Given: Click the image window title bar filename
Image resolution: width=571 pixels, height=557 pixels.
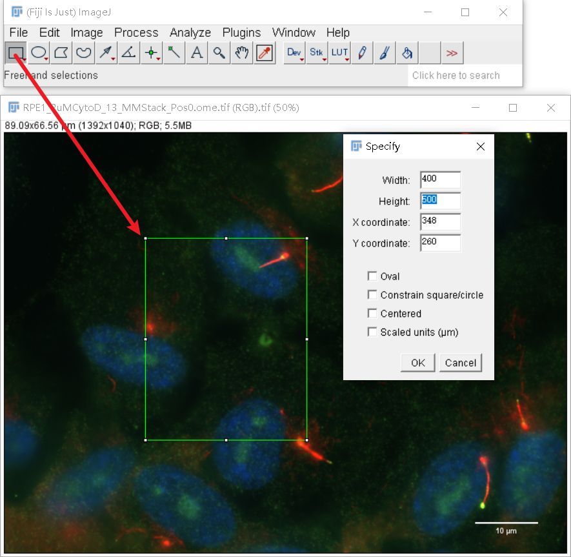Looking at the screenshot, I should click(x=161, y=108).
